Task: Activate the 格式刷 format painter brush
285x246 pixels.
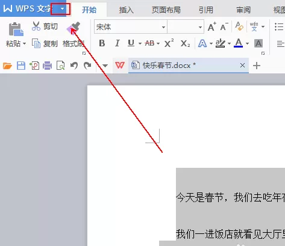Action: pyautogui.click(x=74, y=28)
